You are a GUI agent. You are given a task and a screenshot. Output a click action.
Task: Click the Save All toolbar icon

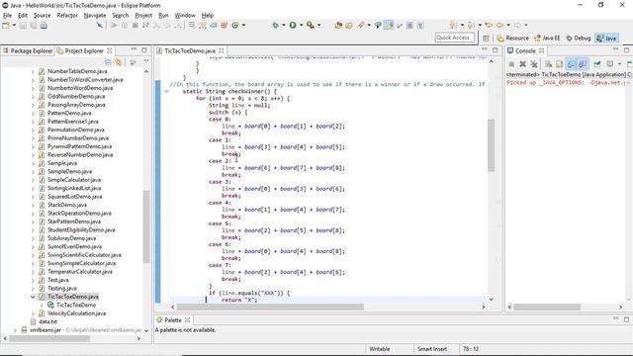pyautogui.click(x=34, y=26)
